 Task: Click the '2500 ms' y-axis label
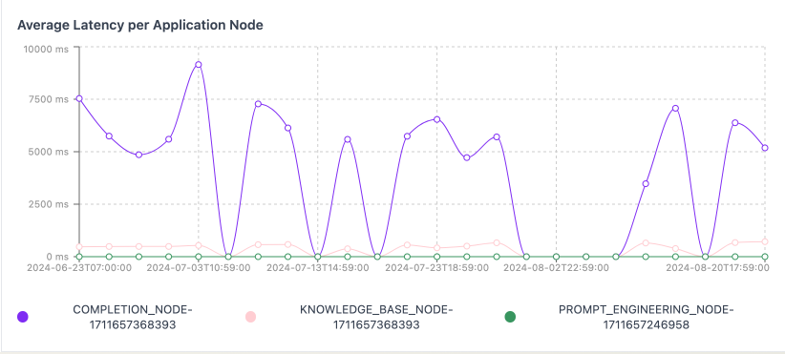coord(48,204)
